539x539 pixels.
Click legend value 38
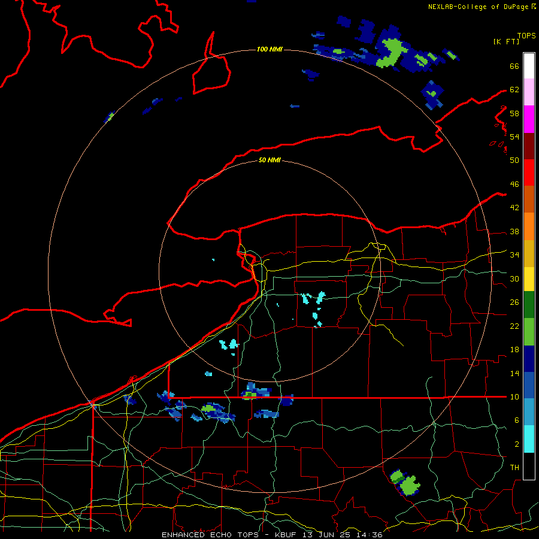[x=514, y=231]
